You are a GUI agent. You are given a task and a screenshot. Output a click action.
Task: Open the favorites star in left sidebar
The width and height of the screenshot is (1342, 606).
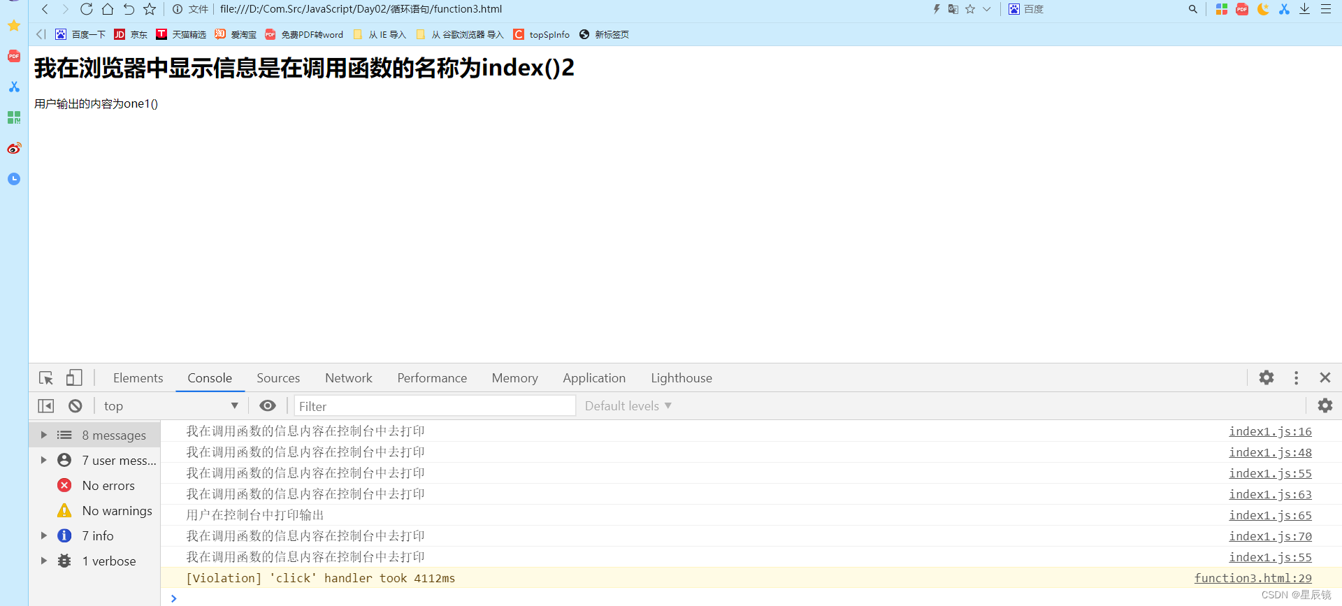(x=14, y=26)
